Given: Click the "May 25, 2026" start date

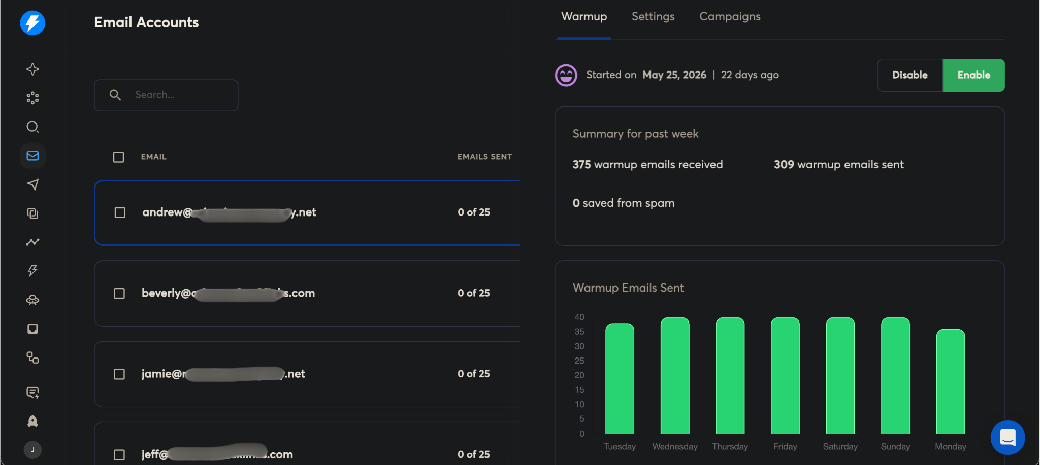Looking at the screenshot, I should (674, 75).
